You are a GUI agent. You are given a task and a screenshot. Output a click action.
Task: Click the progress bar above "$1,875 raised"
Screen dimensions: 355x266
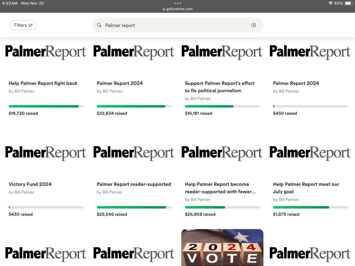click(x=310, y=207)
